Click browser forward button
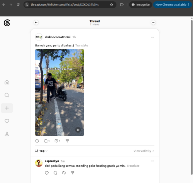 point(11,5)
